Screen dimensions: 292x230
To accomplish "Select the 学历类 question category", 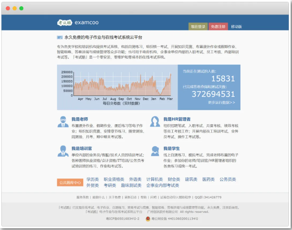I will click(x=93, y=179).
